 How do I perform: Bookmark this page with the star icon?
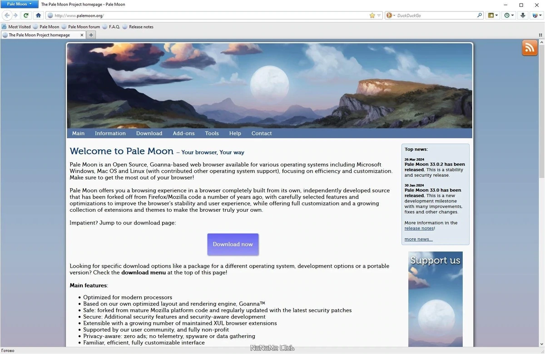[372, 15]
